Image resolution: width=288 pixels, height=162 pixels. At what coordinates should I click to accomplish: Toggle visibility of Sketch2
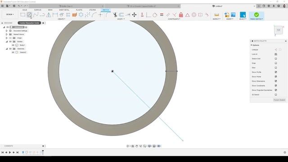pyautogui.click(x=13, y=52)
